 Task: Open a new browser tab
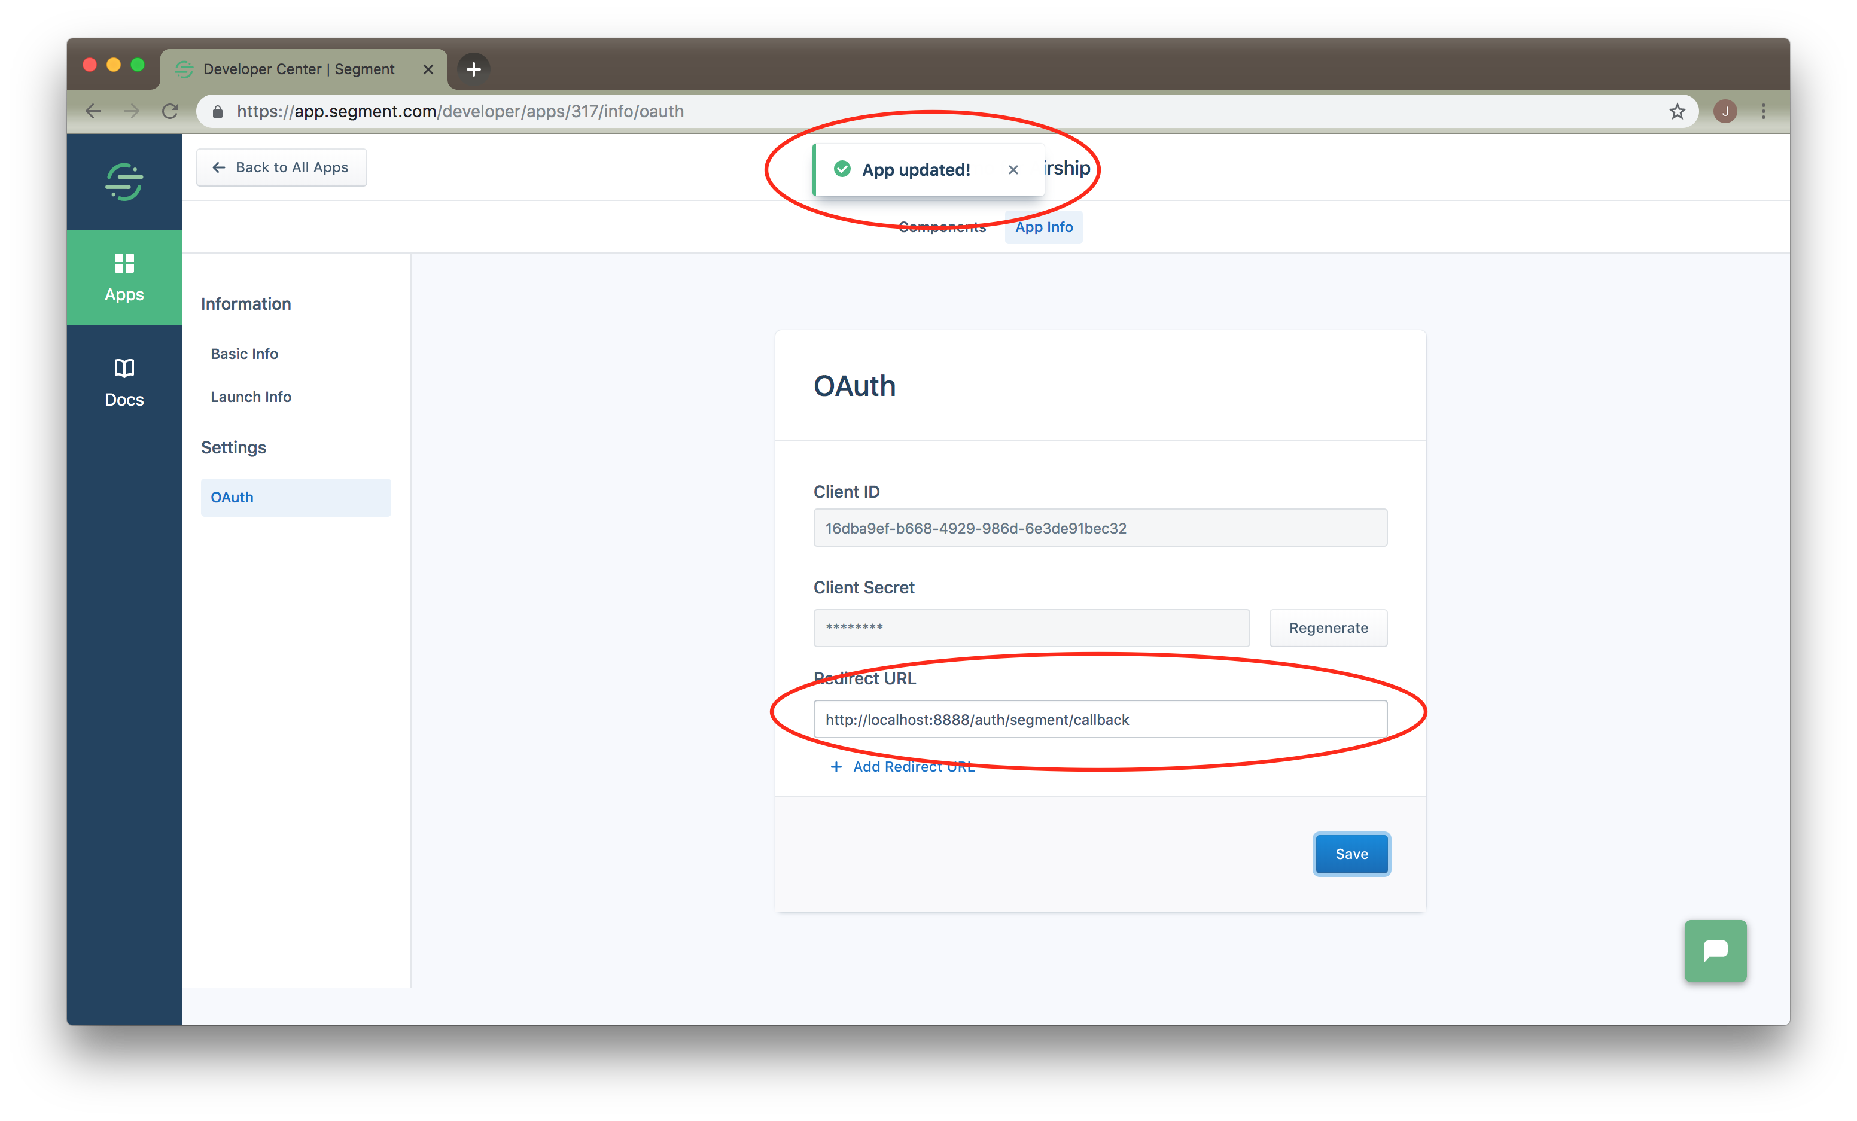tap(473, 69)
